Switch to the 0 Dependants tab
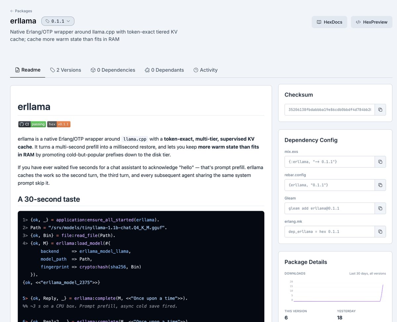Image resolution: width=397 pixels, height=322 pixels. click(x=164, y=70)
